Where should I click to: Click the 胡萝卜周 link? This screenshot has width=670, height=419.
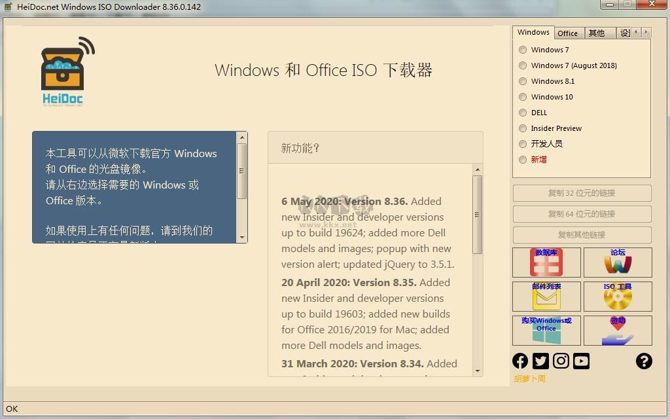click(529, 379)
